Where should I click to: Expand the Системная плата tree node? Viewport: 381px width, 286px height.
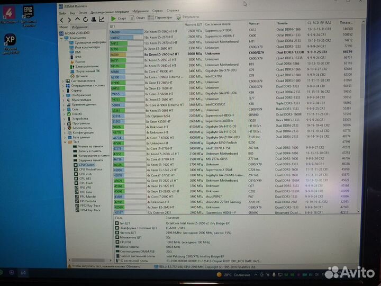click(x=63, y=81)
